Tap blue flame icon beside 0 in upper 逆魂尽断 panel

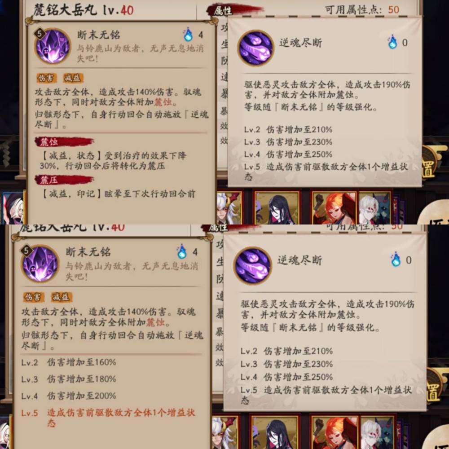(392, 42)
